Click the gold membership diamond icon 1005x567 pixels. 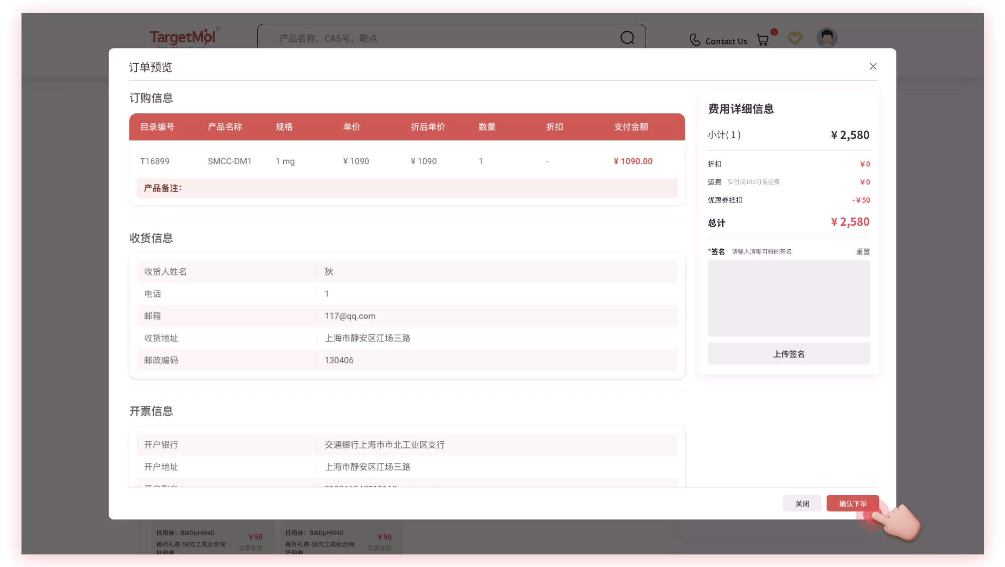tap(795, 38)
